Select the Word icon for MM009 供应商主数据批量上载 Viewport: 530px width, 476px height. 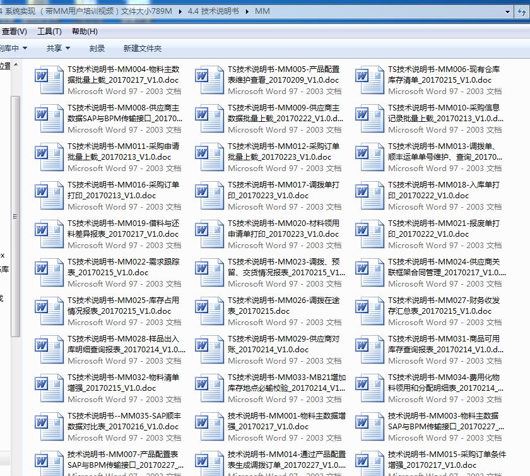pos(209,119)
